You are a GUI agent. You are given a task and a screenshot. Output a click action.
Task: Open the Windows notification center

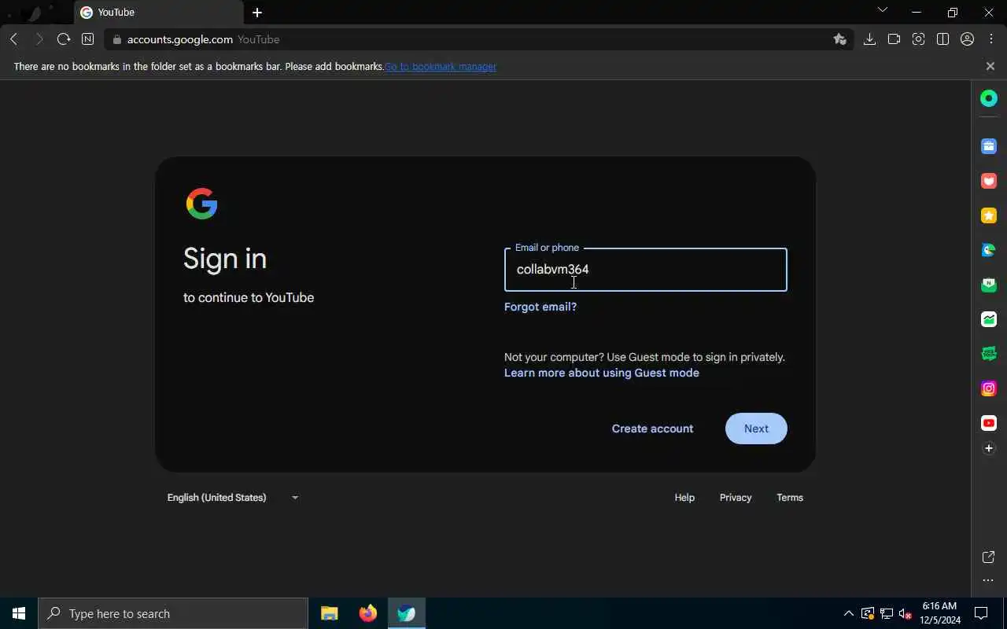pos(981,613)
